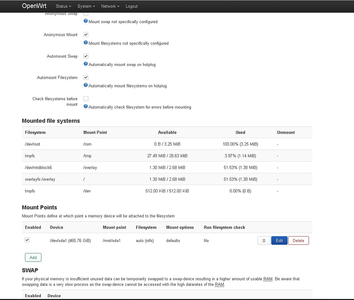
Task: Click the help icon near filesystem check description
Action: coord(85,107)
